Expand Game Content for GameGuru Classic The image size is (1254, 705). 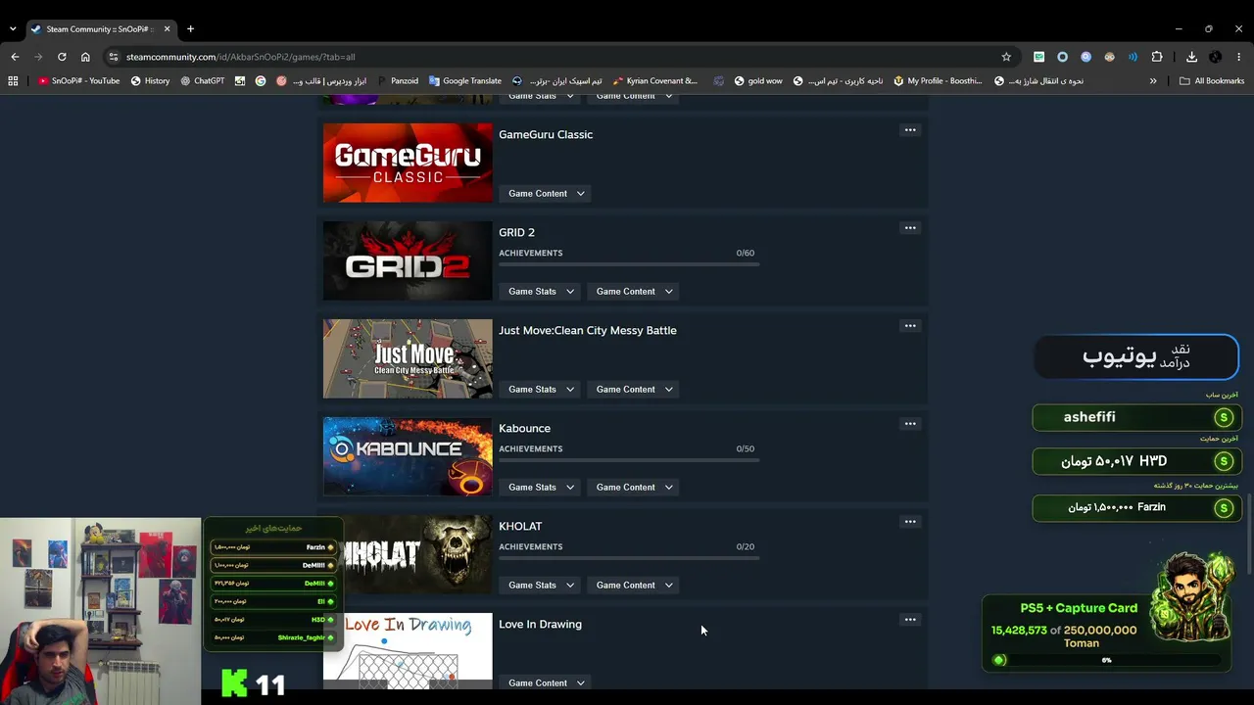546,194
